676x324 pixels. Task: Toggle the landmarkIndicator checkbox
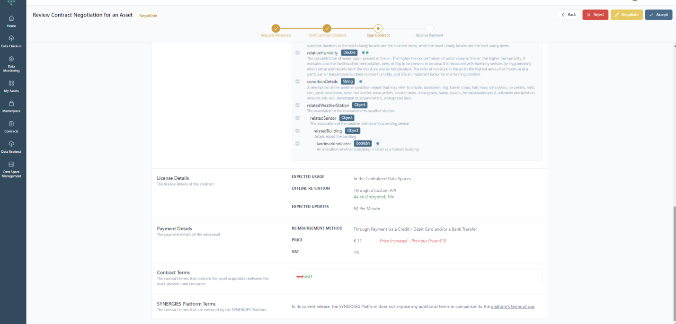pyautogui.click(x=297, y=143)
